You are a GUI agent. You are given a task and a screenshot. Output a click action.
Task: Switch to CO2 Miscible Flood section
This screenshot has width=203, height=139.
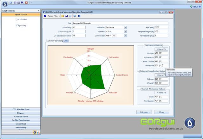tap(21, 109)
